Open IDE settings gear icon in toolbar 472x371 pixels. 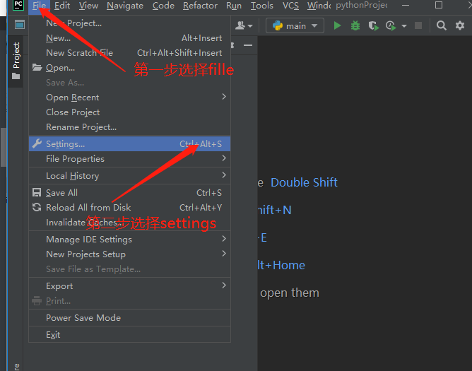tap(460, 25)
